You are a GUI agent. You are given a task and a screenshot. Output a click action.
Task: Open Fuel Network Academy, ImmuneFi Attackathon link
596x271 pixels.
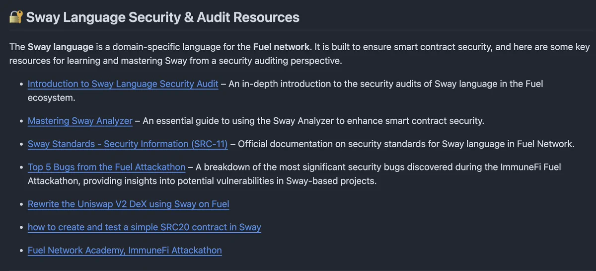pyautogui.click(x=125, y=250)
